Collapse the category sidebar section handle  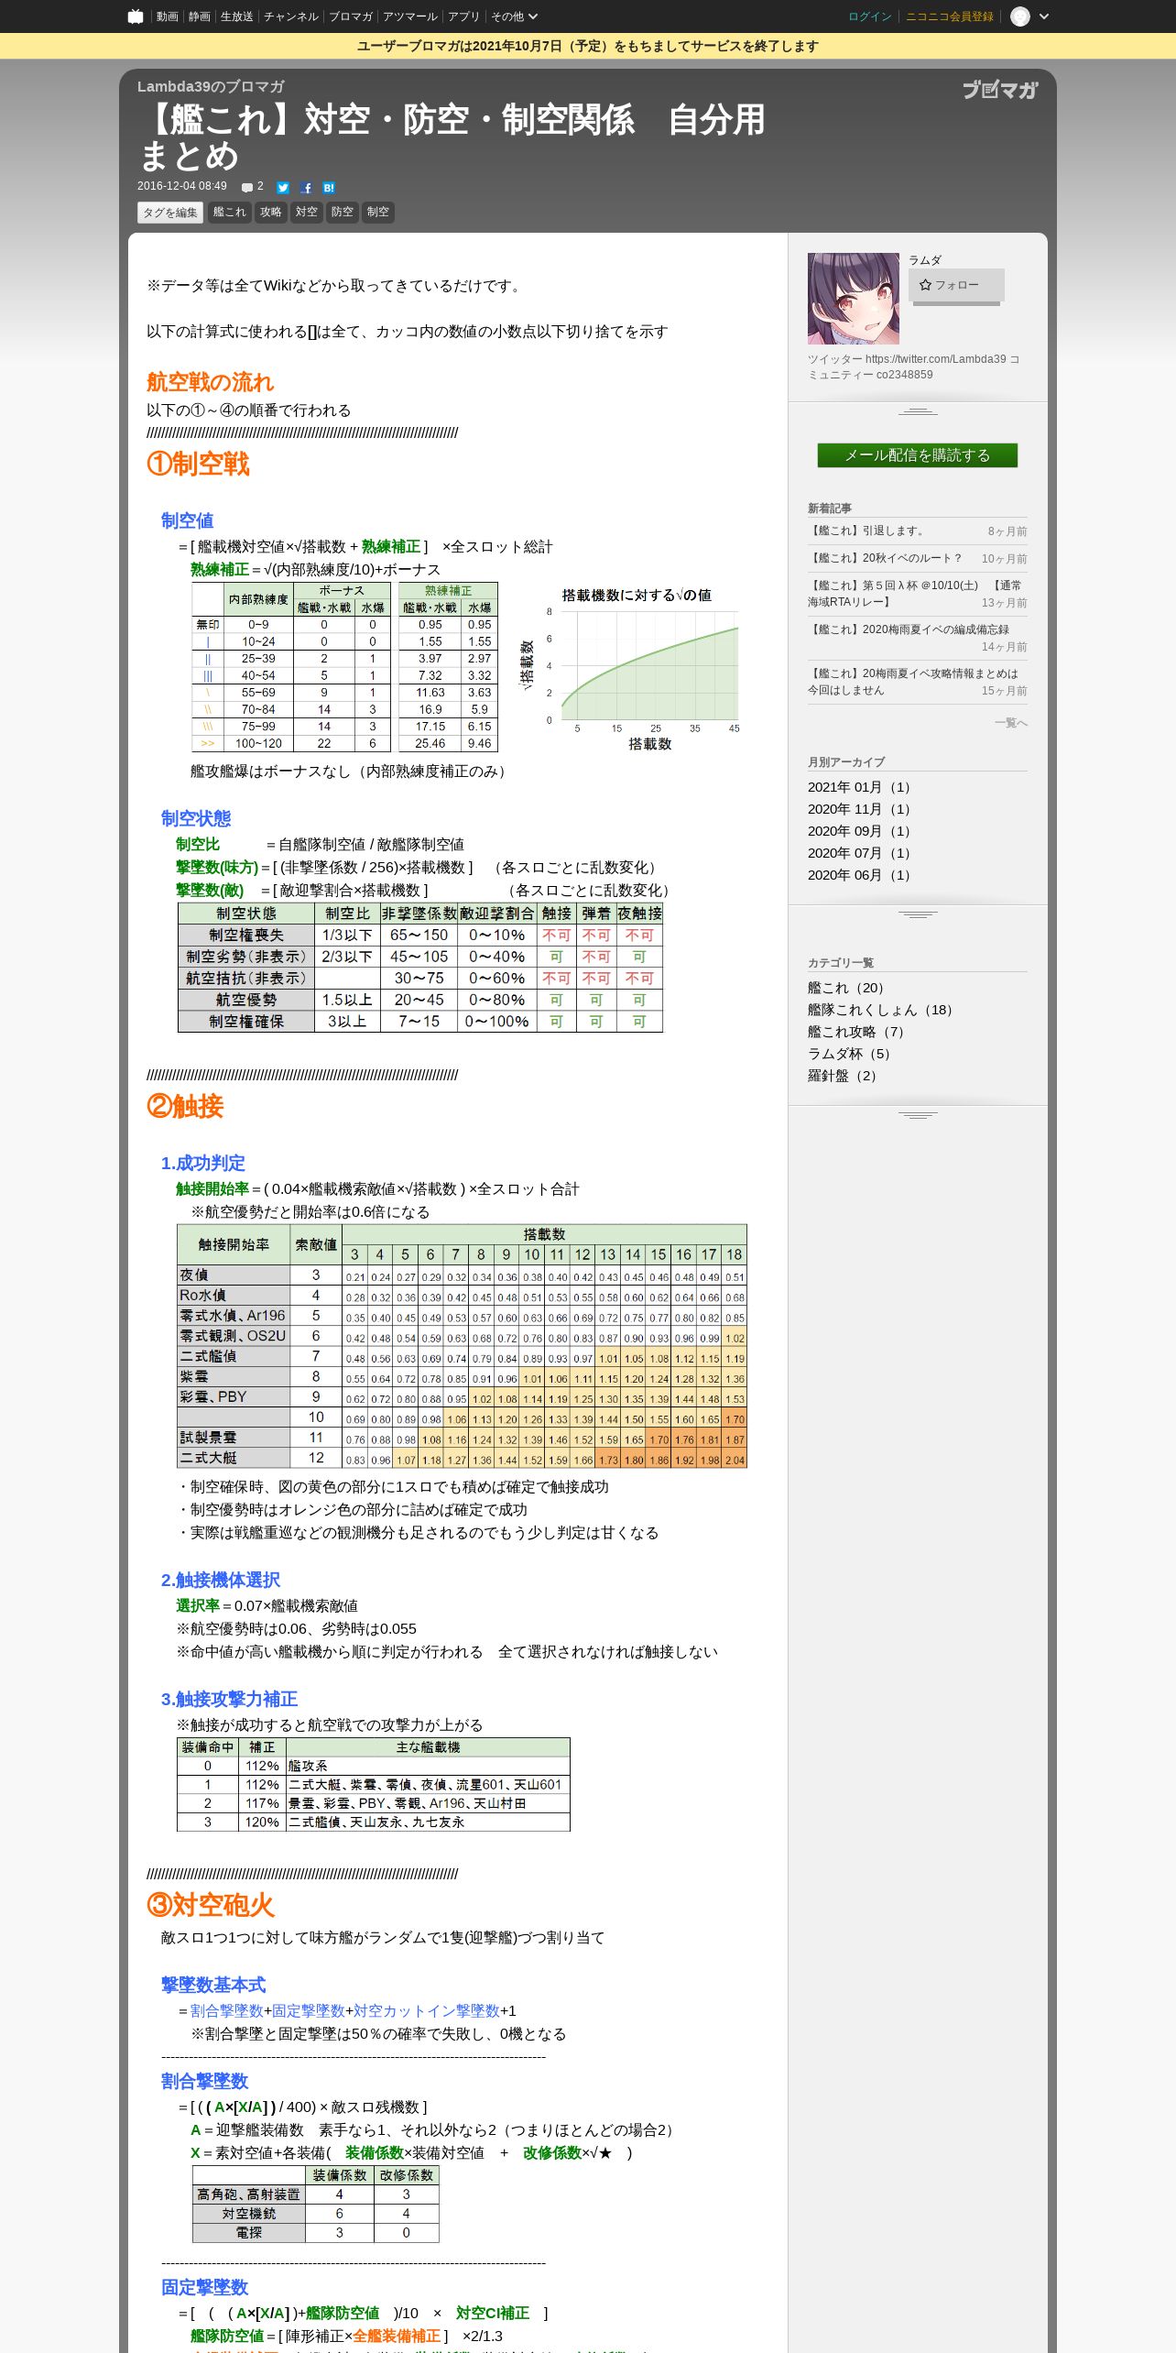click(918, 1115)
